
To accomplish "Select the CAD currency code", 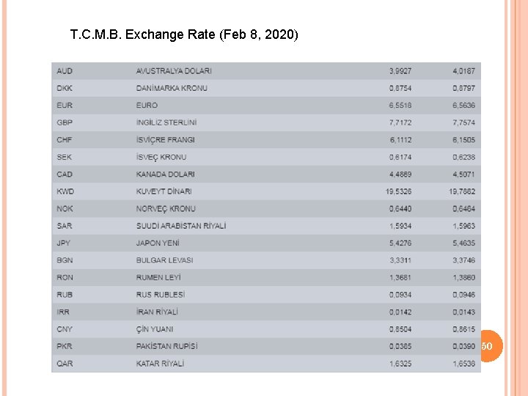I will click(x=65, y=175).
